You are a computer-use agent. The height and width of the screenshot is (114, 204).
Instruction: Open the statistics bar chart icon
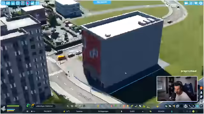pos(33,3)
